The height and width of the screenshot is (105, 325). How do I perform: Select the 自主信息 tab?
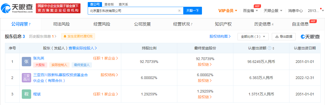300,24
